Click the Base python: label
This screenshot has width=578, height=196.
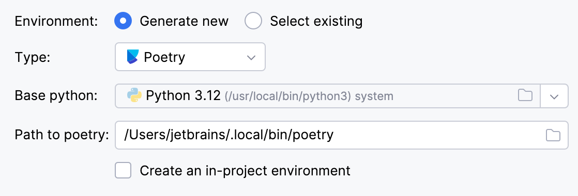click(x=56, y=96)
